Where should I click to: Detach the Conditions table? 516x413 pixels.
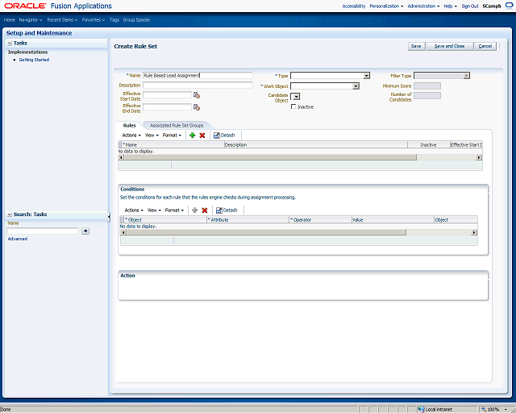[227, 210]
